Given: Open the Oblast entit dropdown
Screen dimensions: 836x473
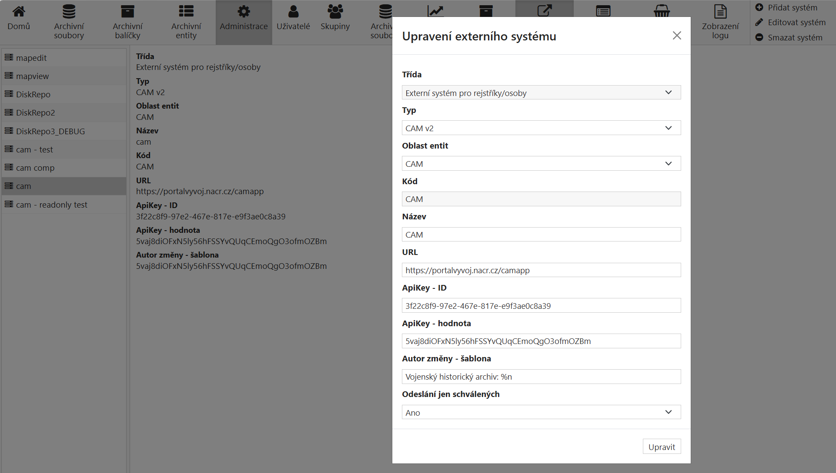Looking at the screenshot, I should (x=541, y=164).
